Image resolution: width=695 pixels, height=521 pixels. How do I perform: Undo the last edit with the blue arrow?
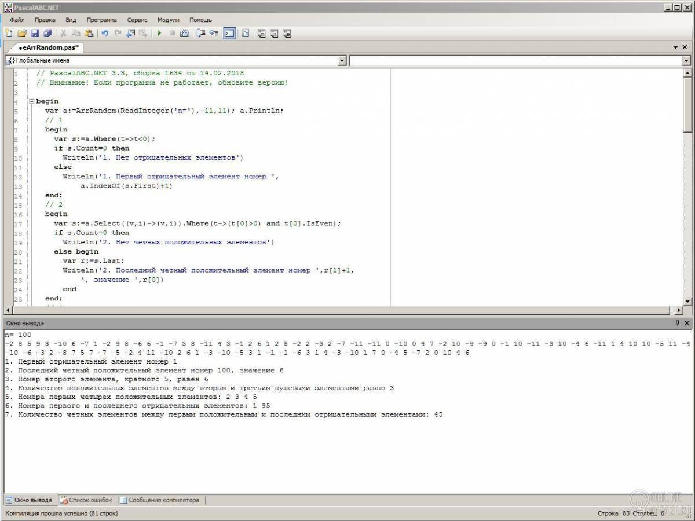[105, 34]
